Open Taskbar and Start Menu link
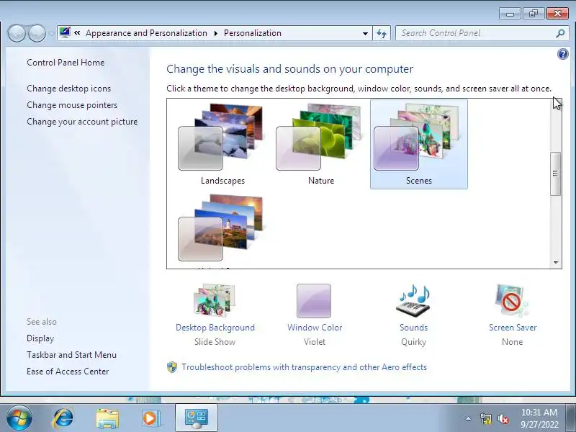Viewport: 576px width, 432px height. (71, 355)
